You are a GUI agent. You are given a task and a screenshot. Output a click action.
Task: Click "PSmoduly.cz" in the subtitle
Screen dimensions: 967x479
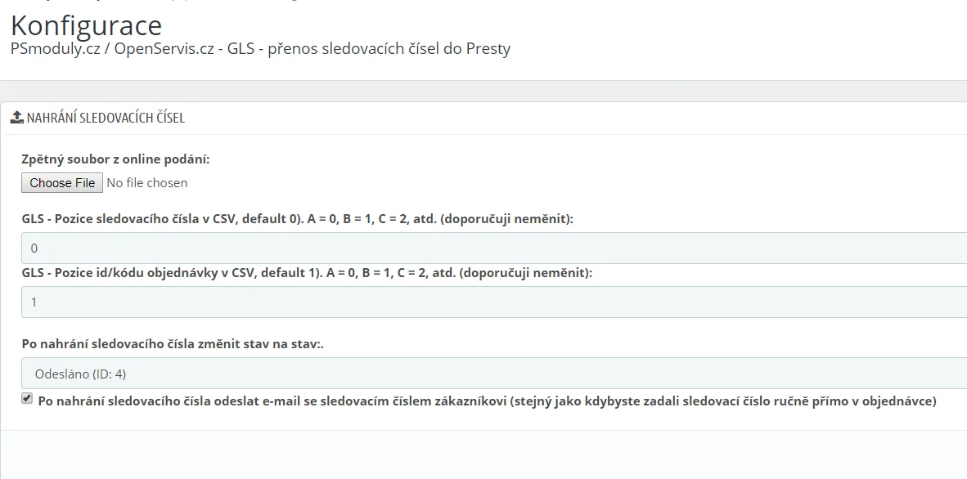[55, 49]
